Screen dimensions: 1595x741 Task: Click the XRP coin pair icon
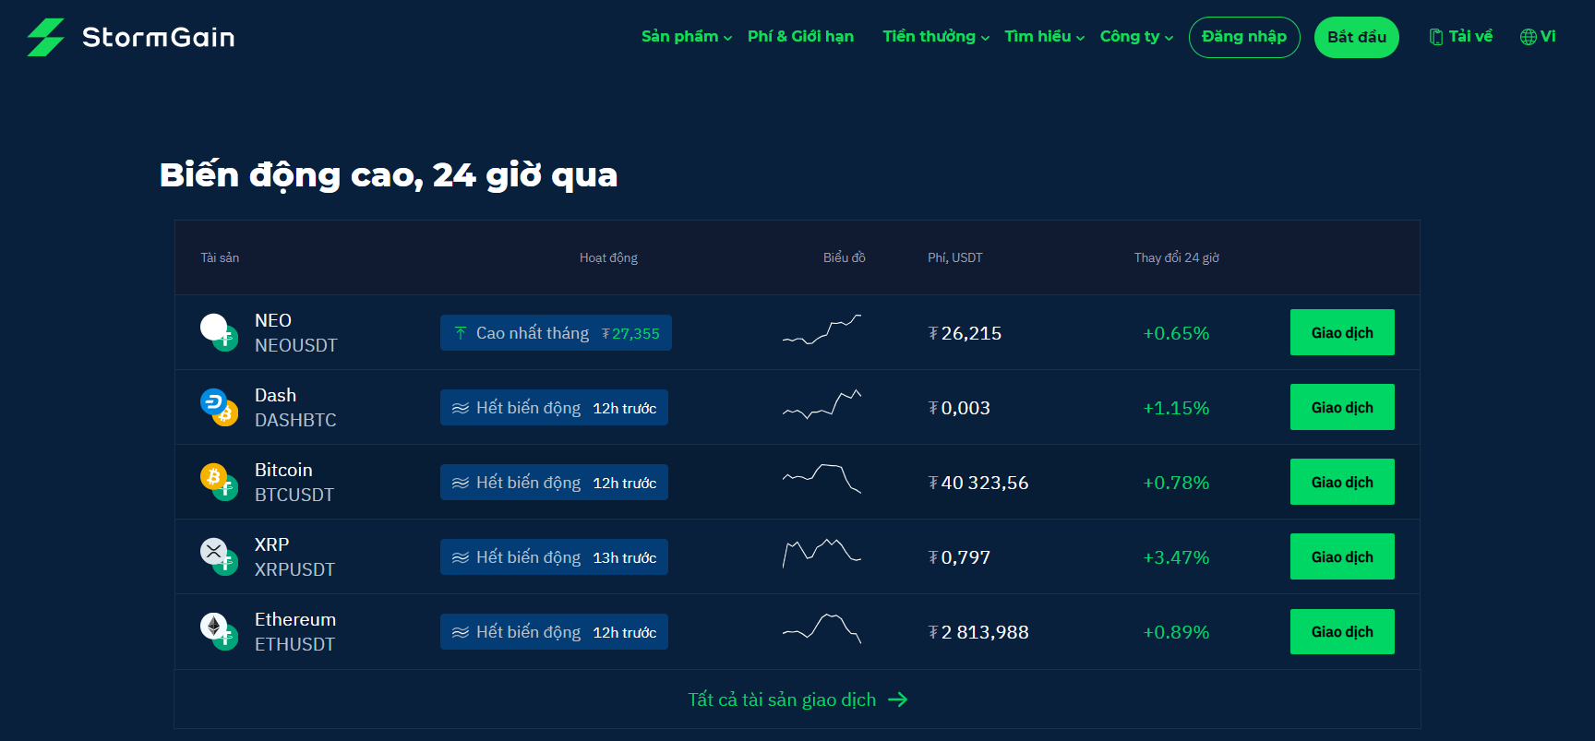point(220,556)
